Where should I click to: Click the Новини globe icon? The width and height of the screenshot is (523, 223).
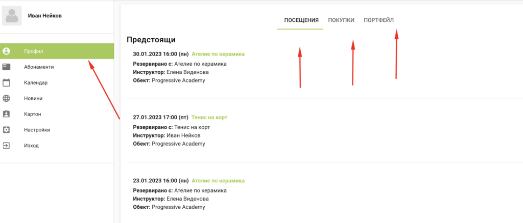(6, 98)
